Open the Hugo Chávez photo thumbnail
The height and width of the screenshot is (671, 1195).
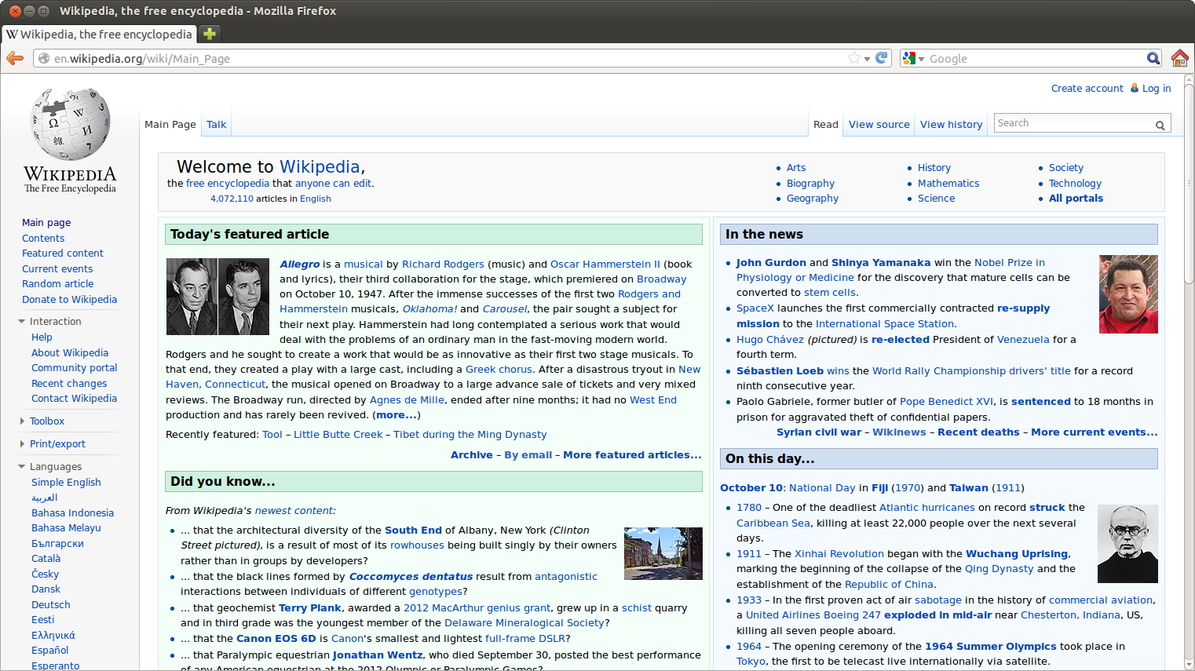coord(1128,294)
